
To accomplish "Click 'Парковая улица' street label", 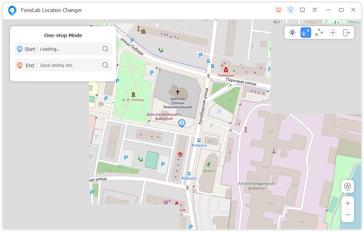I will 241,82.
